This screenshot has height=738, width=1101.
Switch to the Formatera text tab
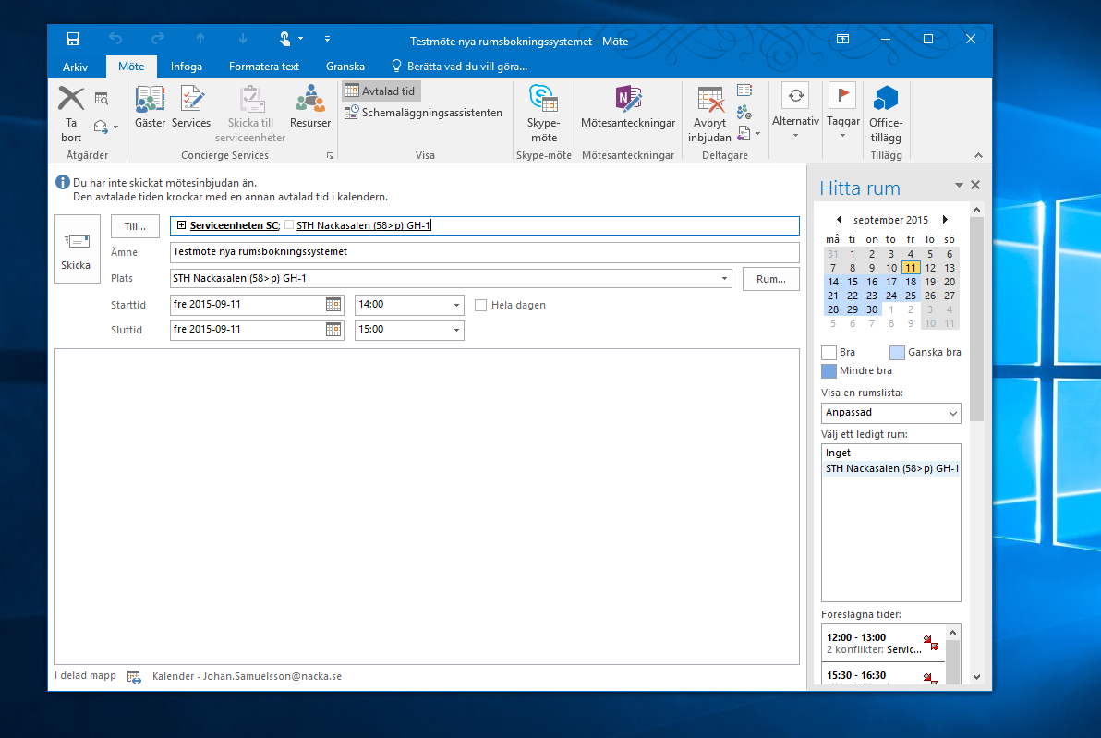pyautogui.click(x=264, y=66)
